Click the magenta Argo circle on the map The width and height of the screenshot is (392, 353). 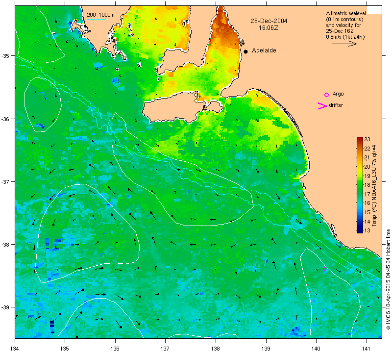(x=324, y=269)
